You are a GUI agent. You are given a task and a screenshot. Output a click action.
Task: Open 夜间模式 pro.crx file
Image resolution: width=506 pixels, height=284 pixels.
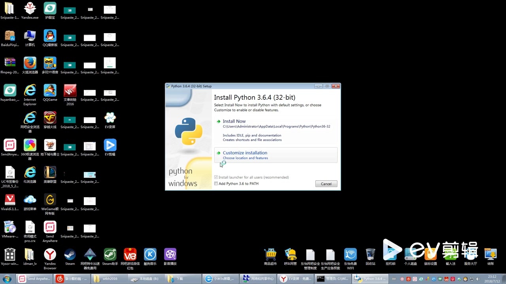tap(30, 232)
